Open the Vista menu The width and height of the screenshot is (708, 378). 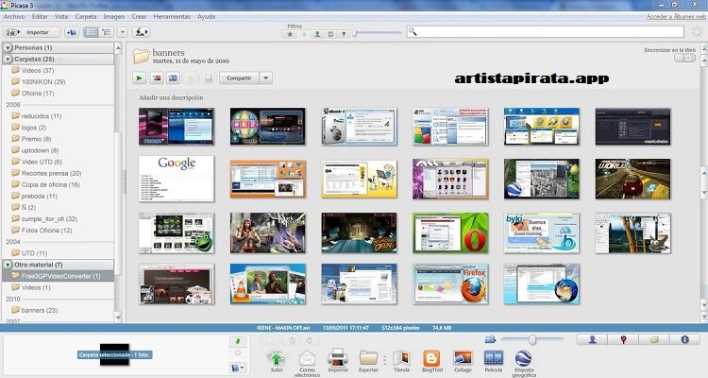click(61, 16)
